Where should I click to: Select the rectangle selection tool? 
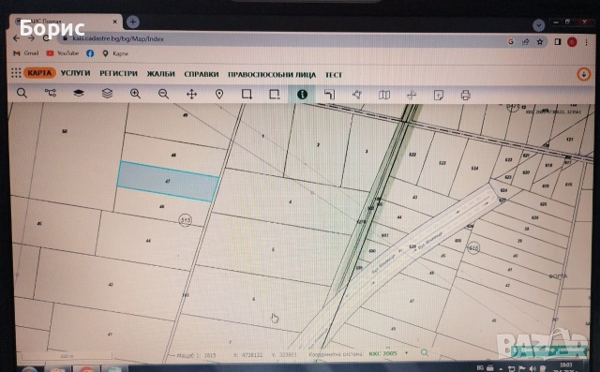[247, 94]
